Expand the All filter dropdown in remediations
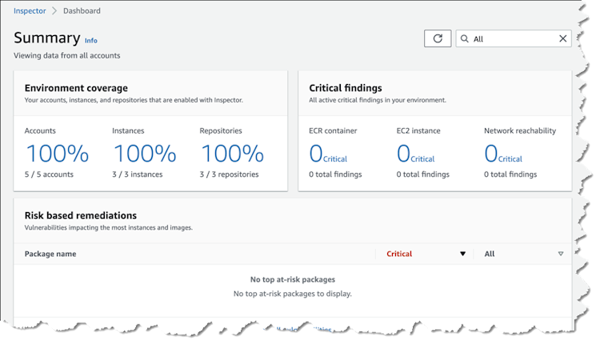 point(560,254)
